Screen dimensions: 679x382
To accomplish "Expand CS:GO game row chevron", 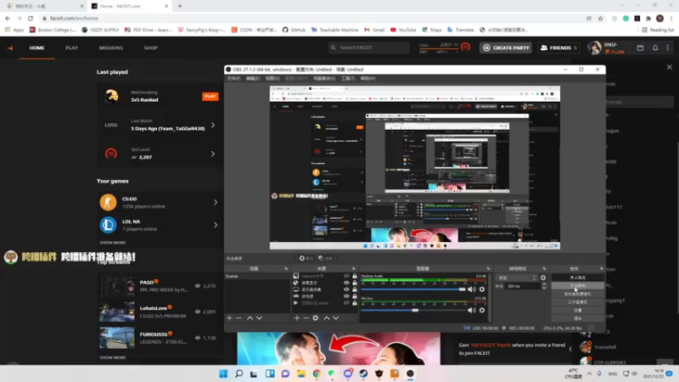I will click(x=216, y=202).
